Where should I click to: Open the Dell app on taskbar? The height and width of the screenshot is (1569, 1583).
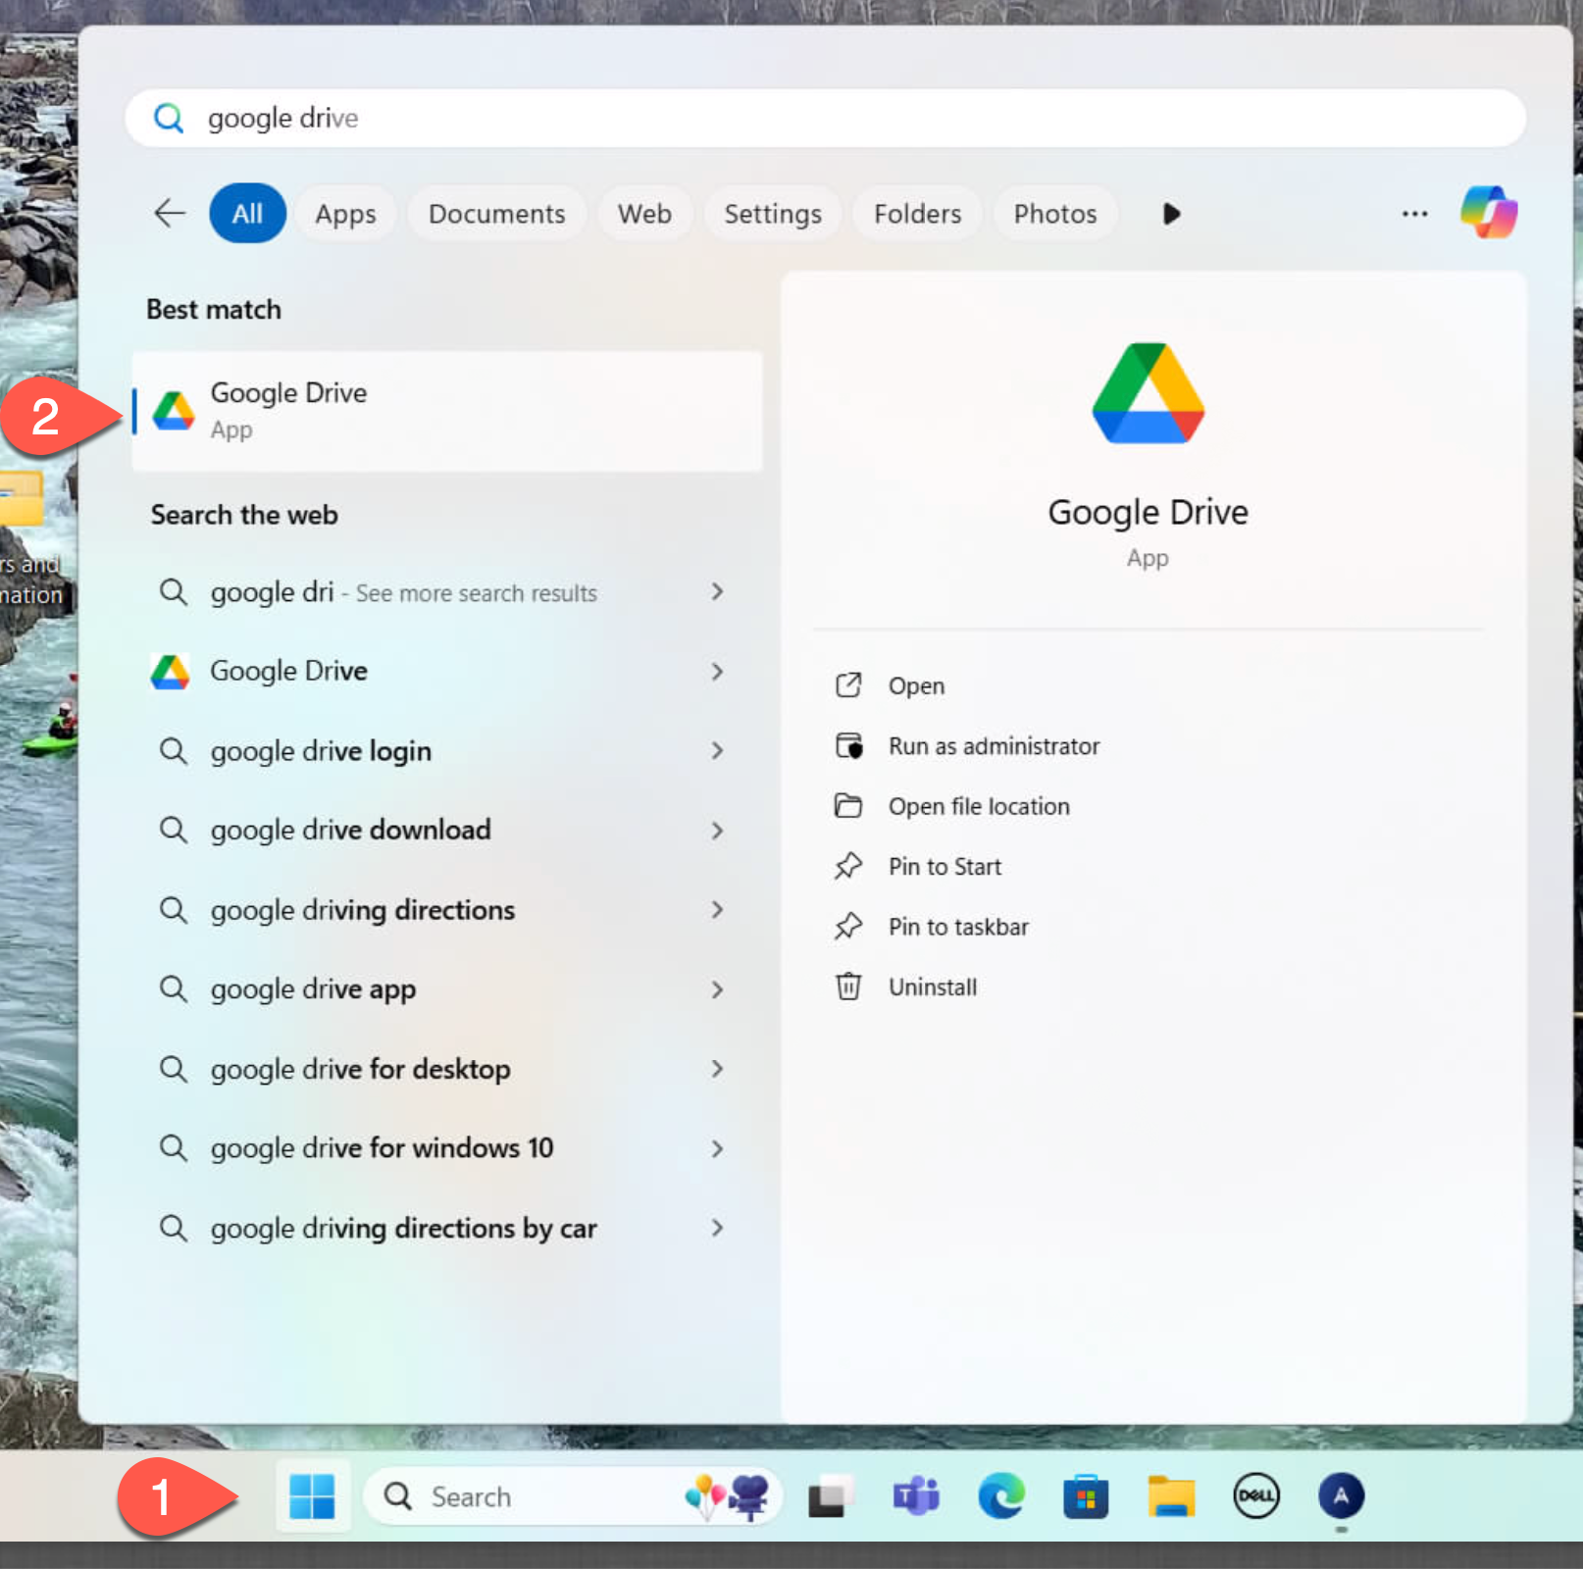pos(1256,1496)
